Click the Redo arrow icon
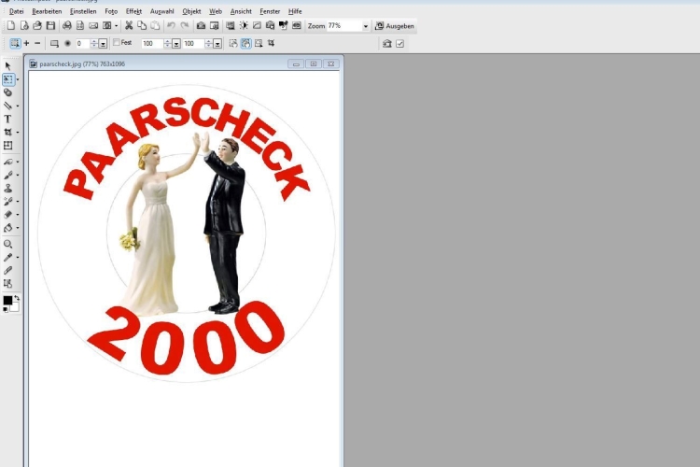Image resolution: width=700 pixels, height=467 pixels. click(185, 25)
